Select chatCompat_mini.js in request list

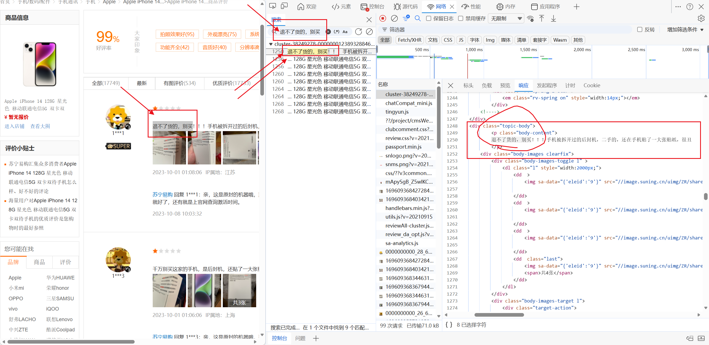pyautogui.click(x=409, y=103)
